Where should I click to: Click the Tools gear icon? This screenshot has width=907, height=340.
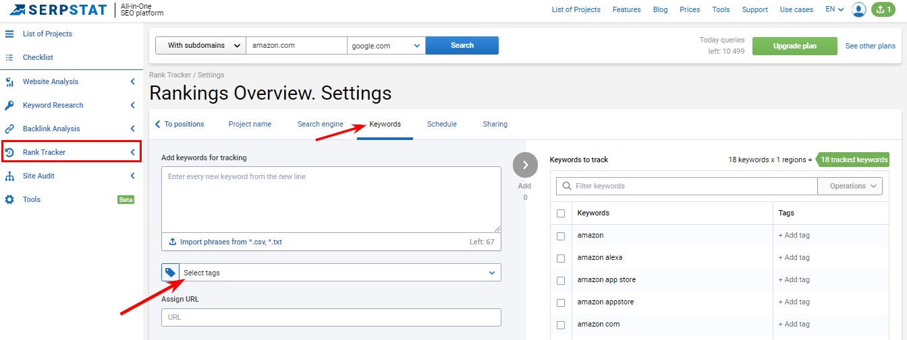[9, 199]
